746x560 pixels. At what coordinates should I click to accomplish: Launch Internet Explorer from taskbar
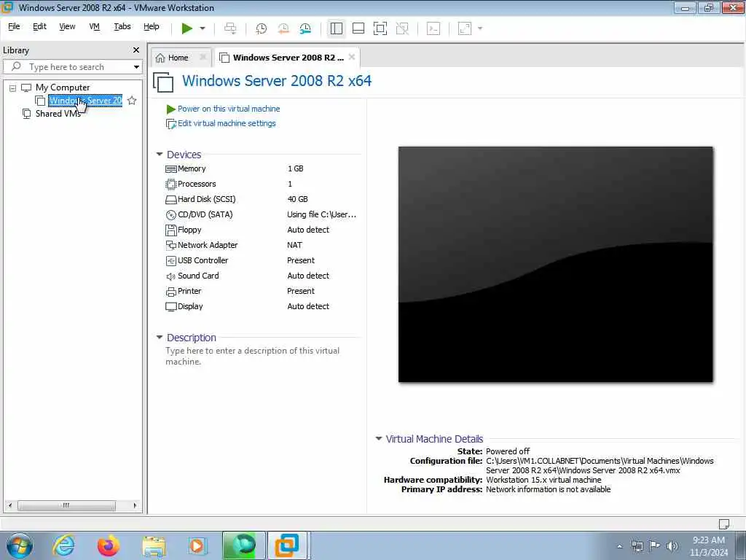(x=64, y=545)
